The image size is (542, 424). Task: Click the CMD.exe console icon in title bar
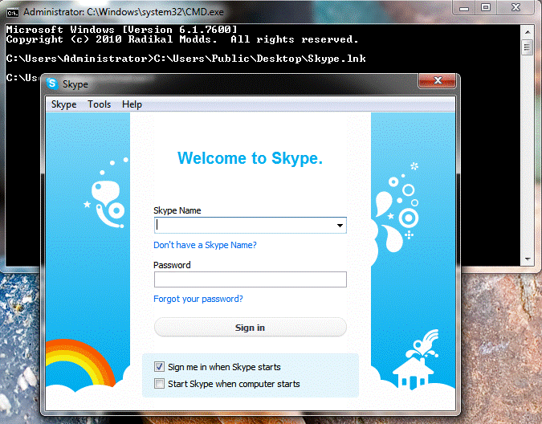point(13,11)
